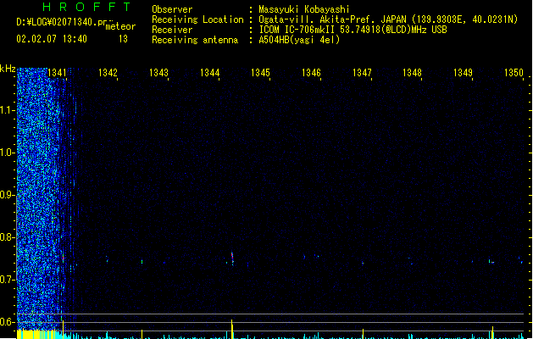Click the 0.6 kHz frequency axis label
Image resolution: width=533 pixels, height=339 pixels.
(x=7, y=322)
